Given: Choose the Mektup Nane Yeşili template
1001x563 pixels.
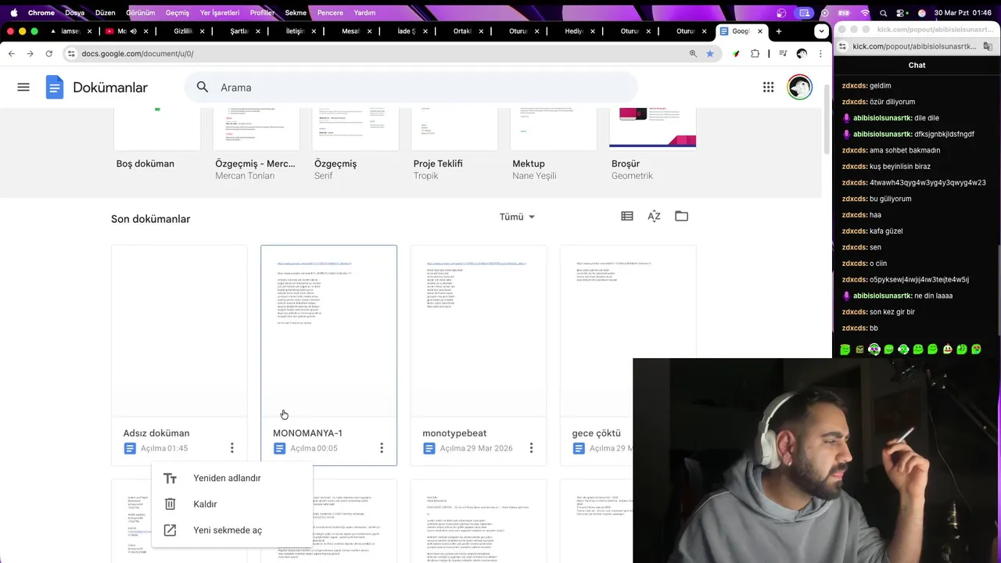Looking at the screenshot, I should [x=554, y=129].
